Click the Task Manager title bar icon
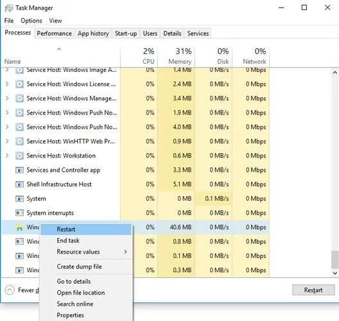Screen dimensions: 339x321 point(8,8)
